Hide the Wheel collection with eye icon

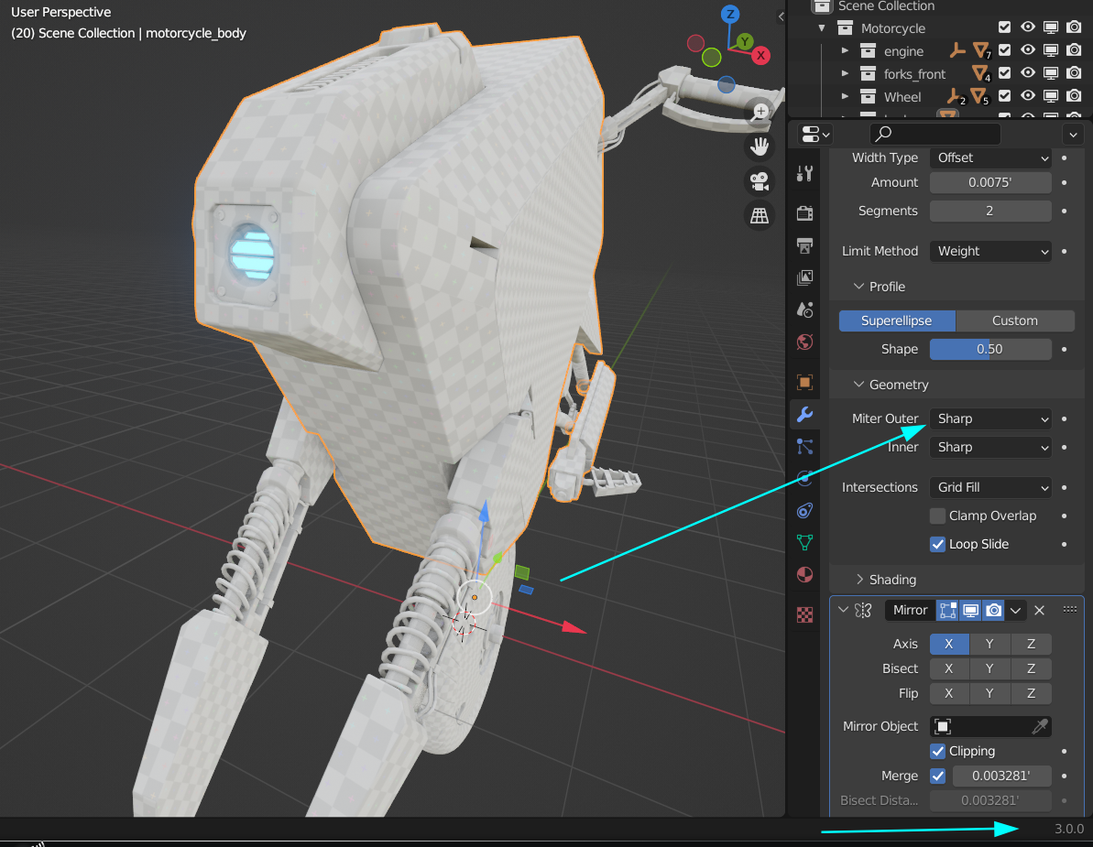click(x=1027, y=96)
